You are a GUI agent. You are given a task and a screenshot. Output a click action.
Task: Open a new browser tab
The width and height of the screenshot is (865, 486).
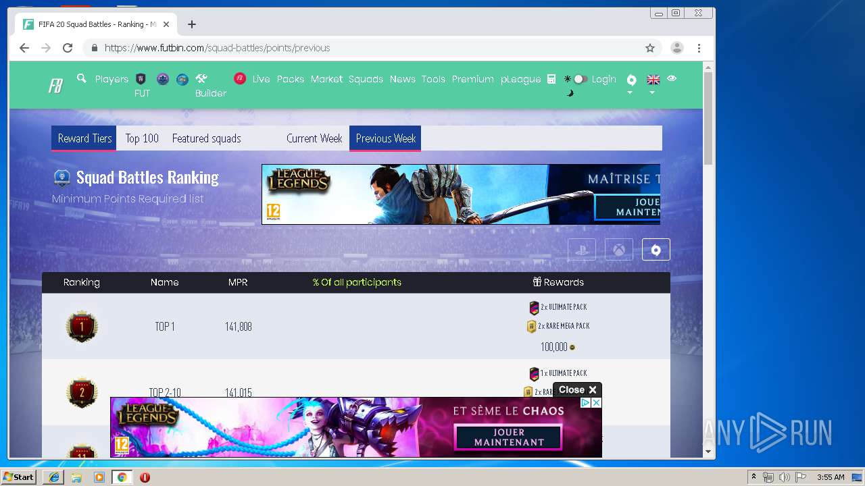tap(192, 24)
